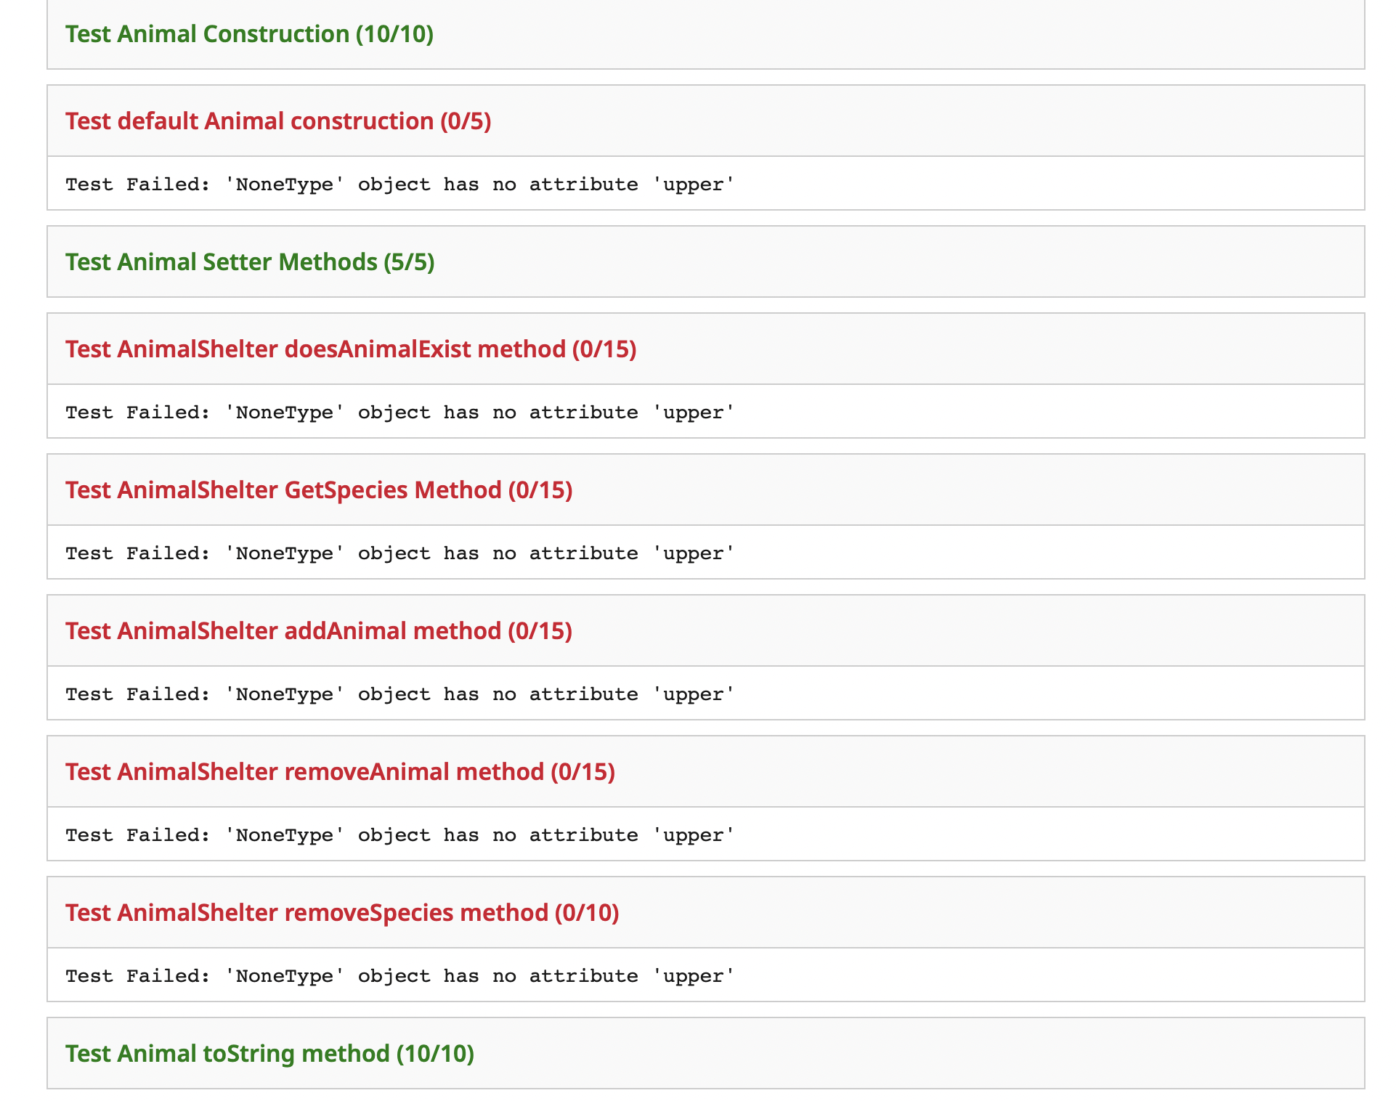Select the error message under doesAnimalExist test
The height and width of the screenshot is (1101, 1396).
coord(398,412)
